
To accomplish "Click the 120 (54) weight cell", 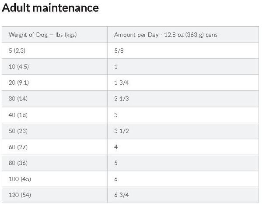I will pos(55,195).
